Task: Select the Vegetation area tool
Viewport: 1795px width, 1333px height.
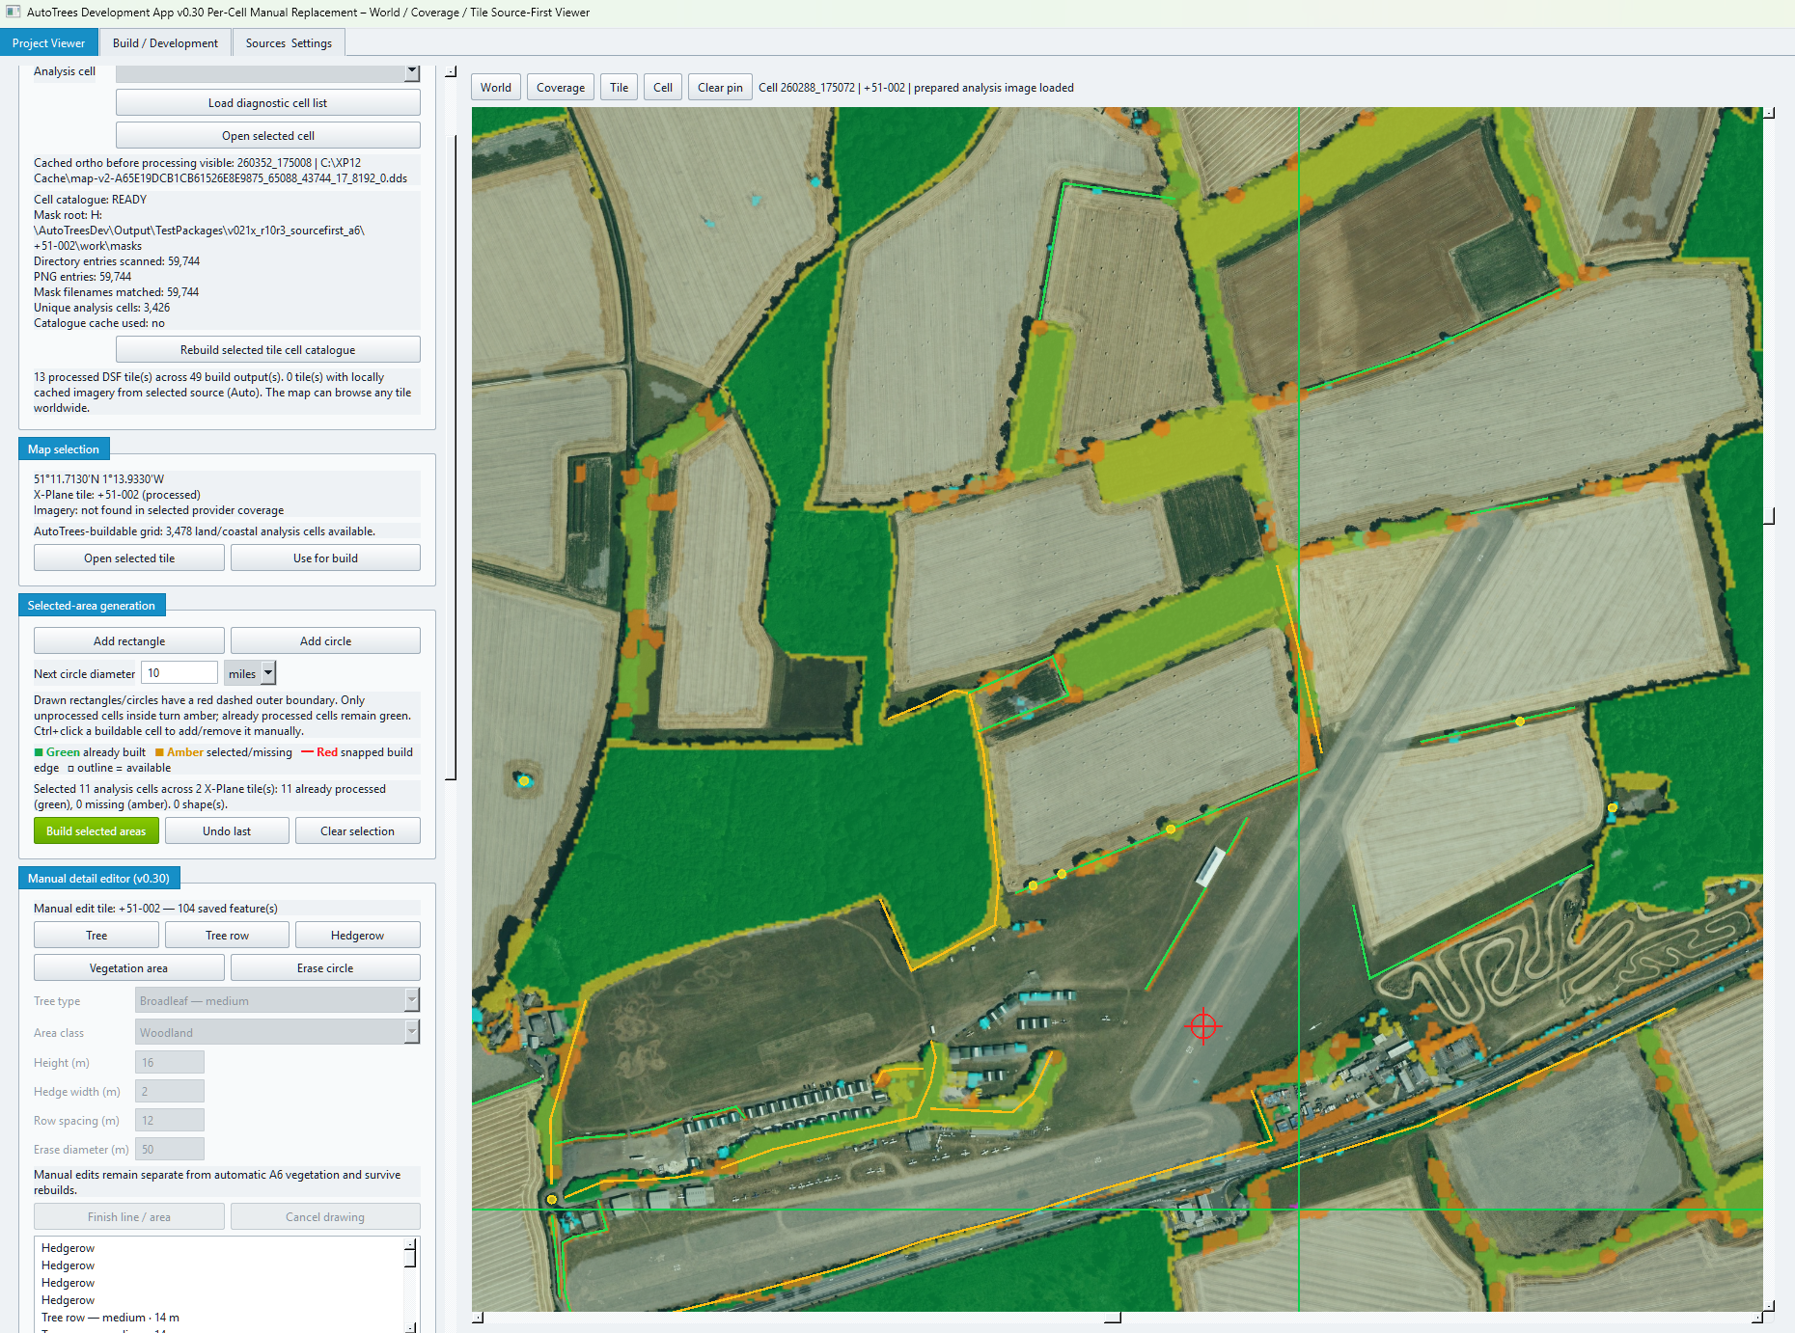Action: point(129,968)
